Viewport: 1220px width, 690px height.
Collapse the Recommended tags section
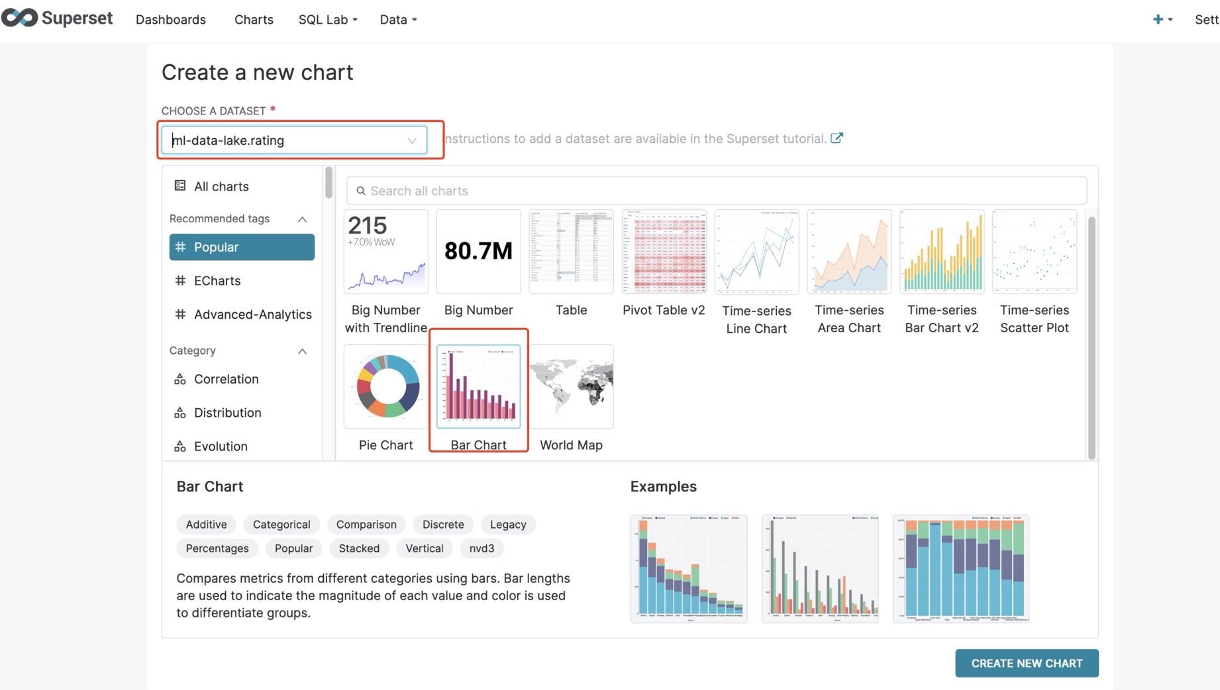point(302,219)
